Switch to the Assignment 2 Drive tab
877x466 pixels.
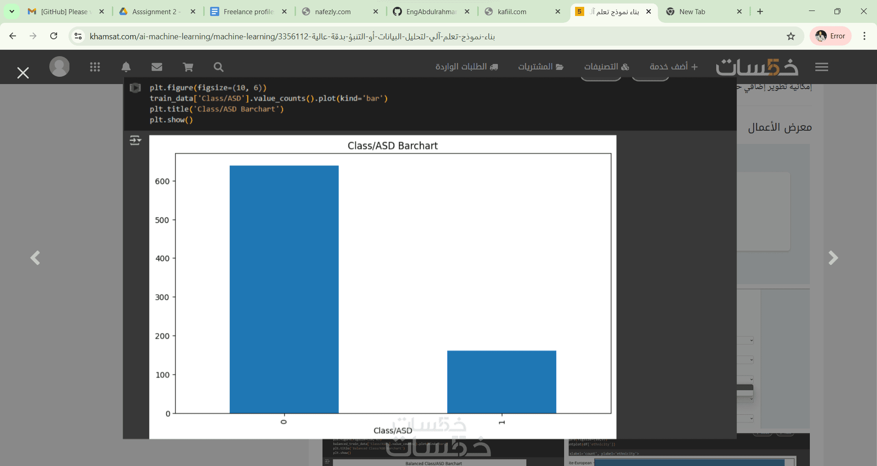(157, 11)
